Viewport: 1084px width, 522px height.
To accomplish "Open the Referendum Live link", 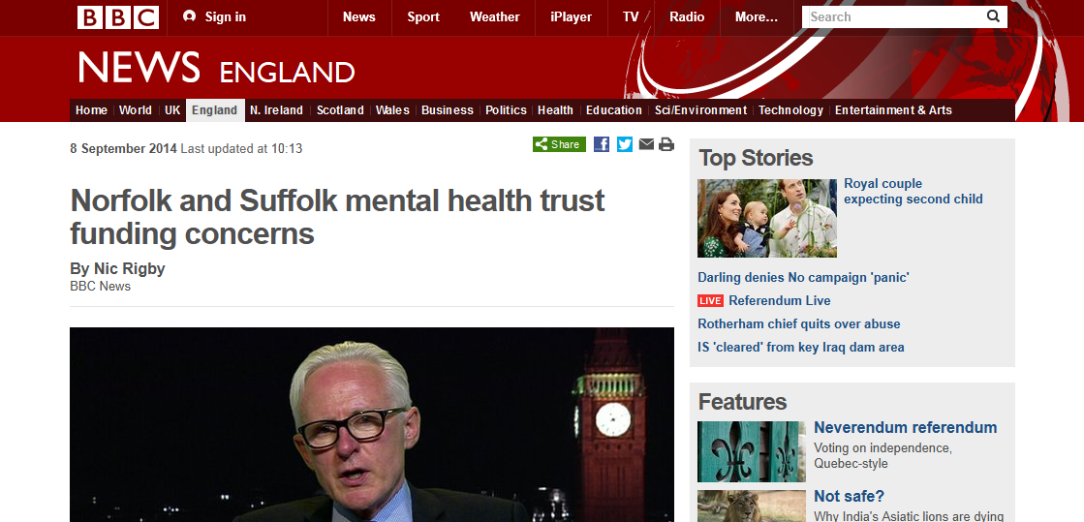I will pyautogui.click(x=779, y=301).
